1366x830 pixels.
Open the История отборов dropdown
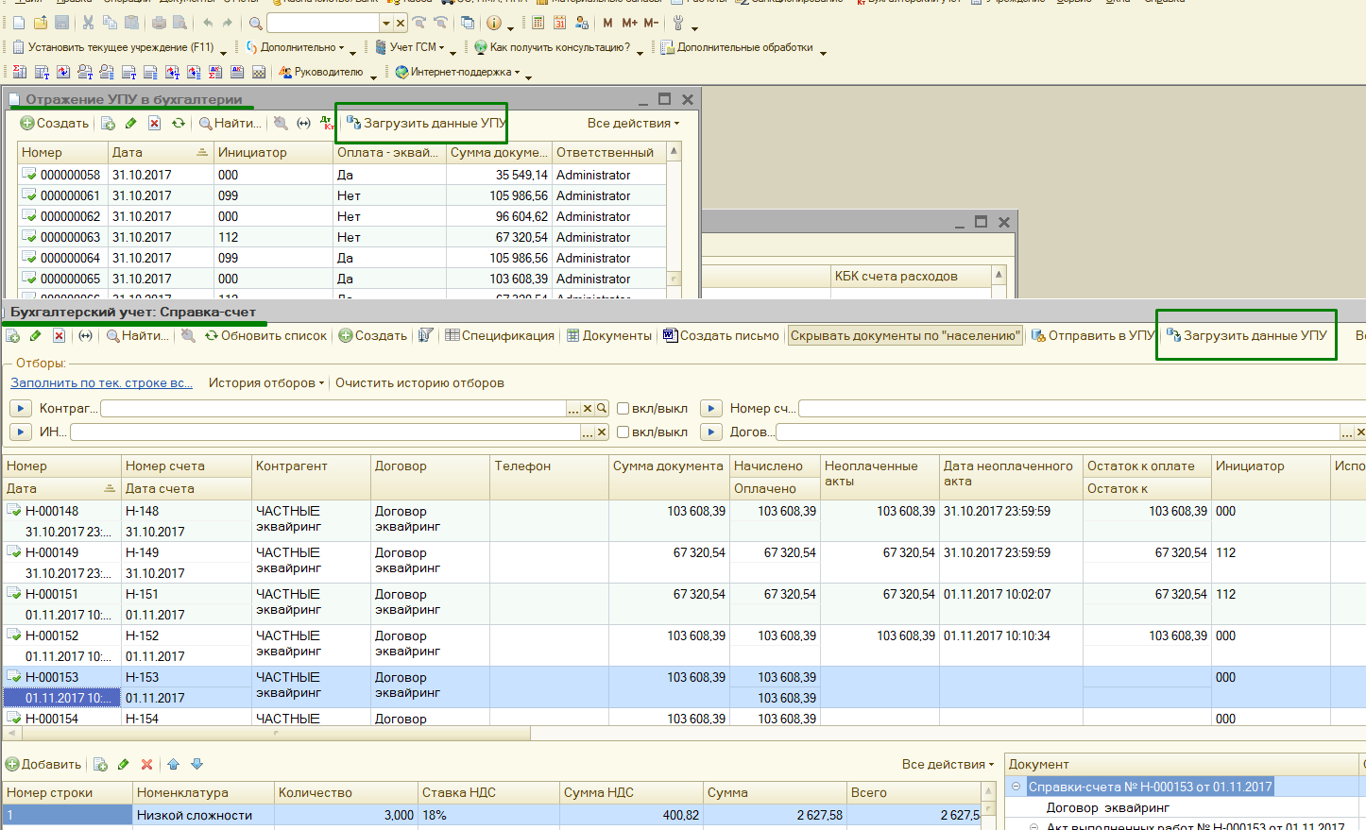[x=265, y=382]
